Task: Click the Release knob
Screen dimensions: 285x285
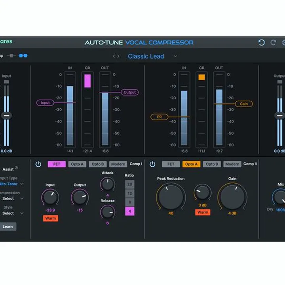Action: coord(108,212)
